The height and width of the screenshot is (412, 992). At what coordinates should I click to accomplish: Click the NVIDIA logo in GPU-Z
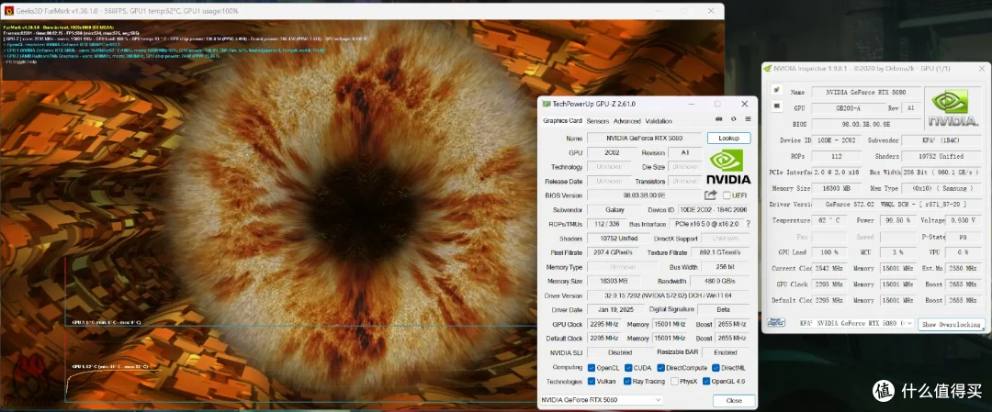coord(728,167)
